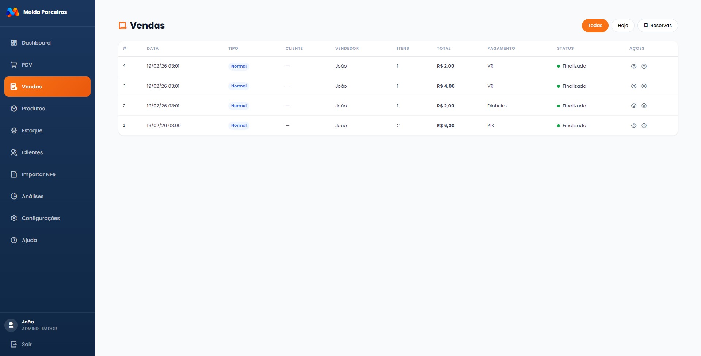Viewport: 701px width, 356px height.
Task: Cancel sale number 4 with X icon
Action: click(644, 66)
